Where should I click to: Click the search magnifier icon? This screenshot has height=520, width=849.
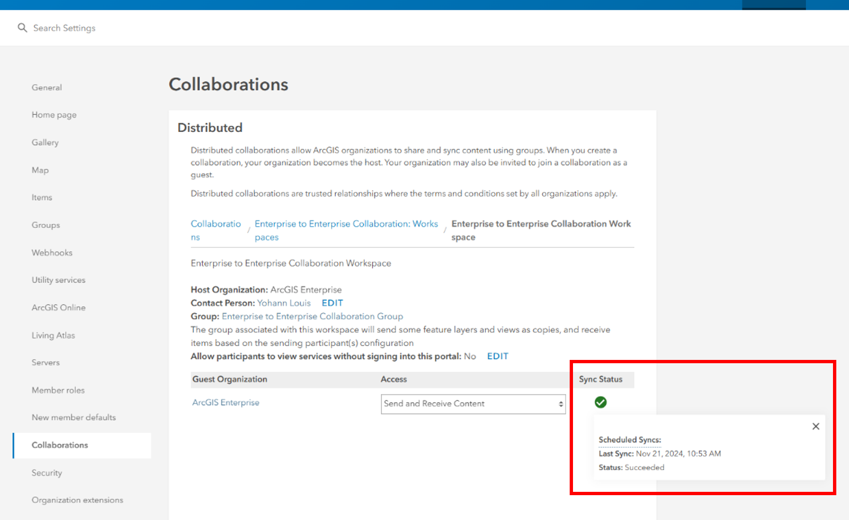click(22, 28)
